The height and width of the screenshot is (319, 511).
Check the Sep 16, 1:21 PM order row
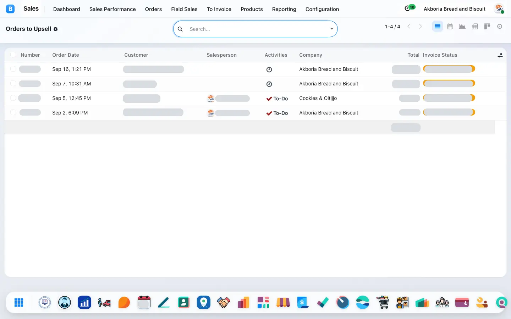13,69
